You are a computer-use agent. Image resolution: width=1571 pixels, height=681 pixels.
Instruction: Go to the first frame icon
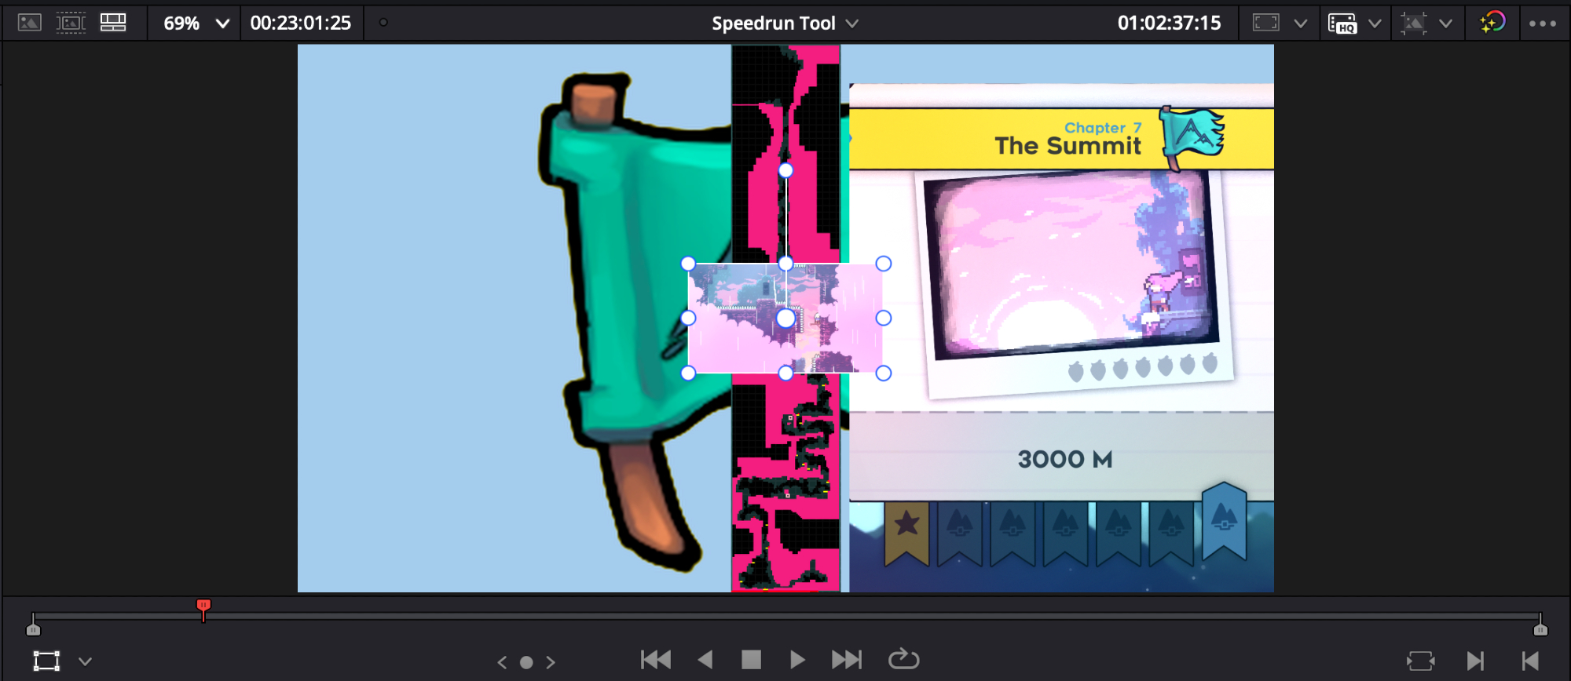click(1530, 661)
